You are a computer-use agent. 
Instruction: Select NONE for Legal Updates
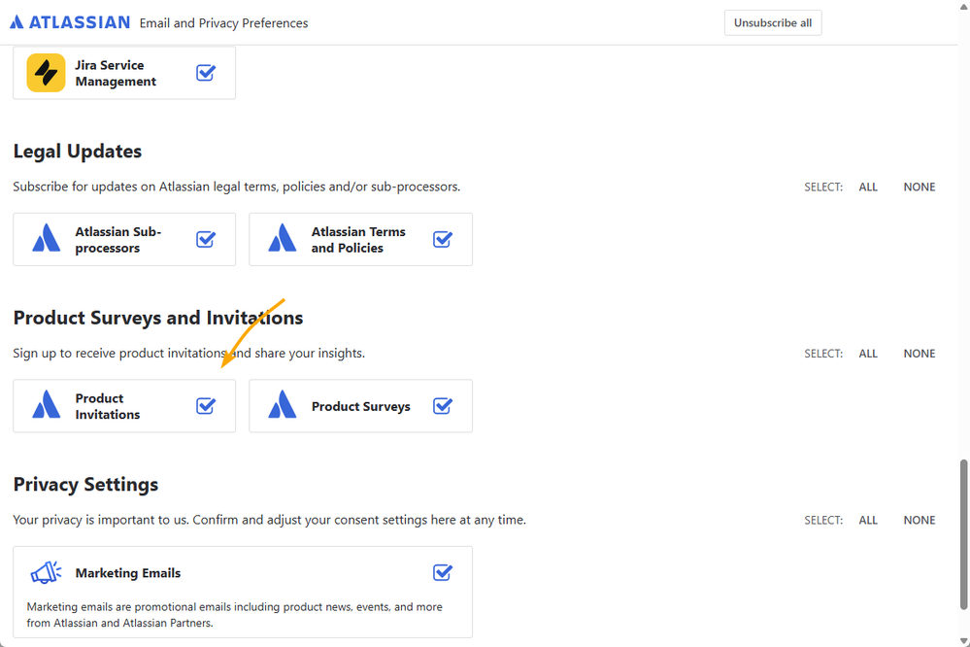click(x=920, y=187)
